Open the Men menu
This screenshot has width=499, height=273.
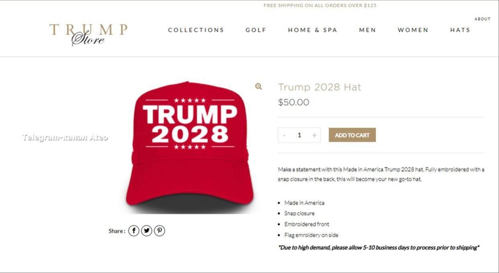(x=367, y=30)
